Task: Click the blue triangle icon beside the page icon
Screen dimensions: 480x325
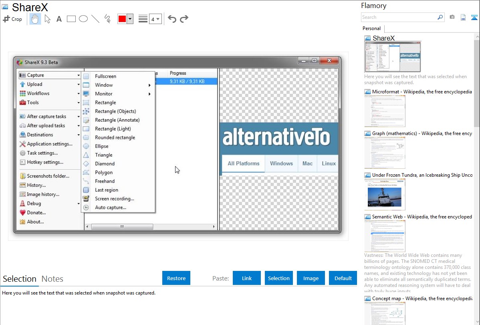Action: 474,17
